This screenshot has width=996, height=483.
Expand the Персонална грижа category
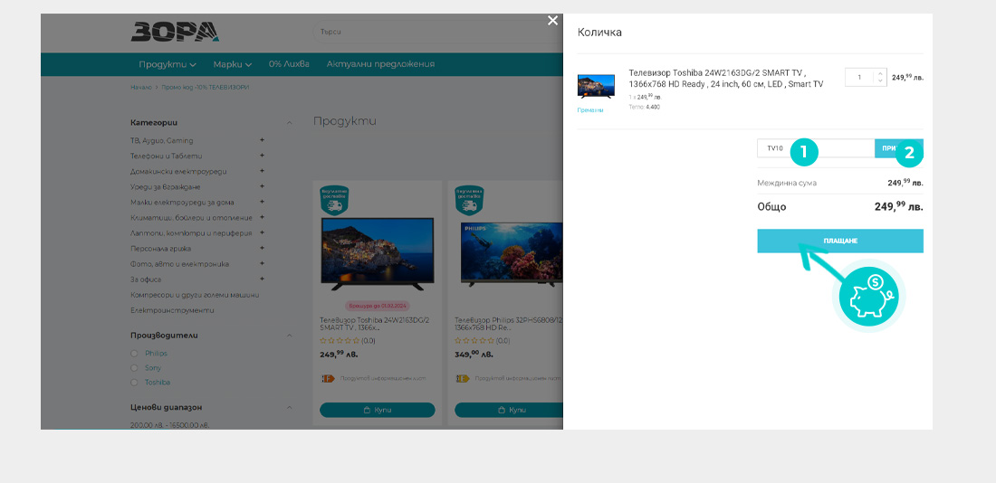(x=262, y=248)
